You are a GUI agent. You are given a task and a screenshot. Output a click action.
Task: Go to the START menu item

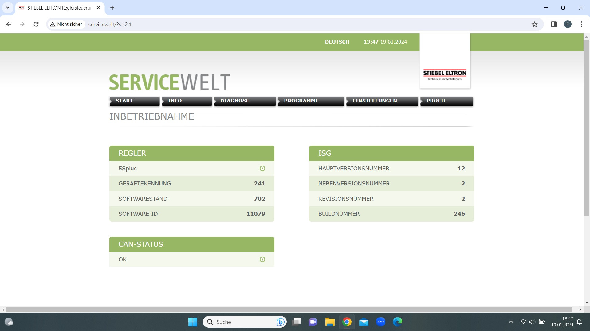coord(134,101)
